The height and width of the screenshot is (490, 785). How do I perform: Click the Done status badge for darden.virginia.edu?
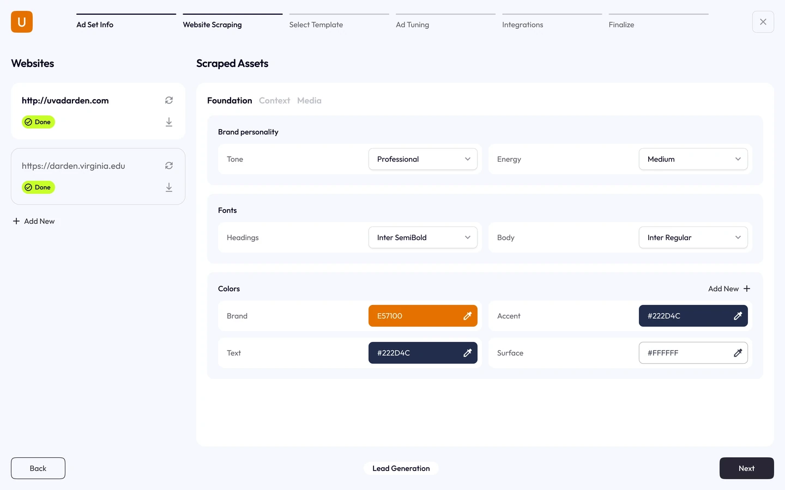pos(38,187)
